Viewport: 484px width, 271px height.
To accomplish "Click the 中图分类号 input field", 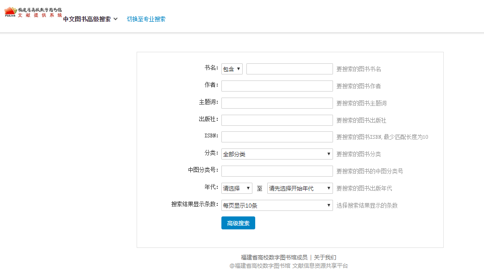I will click(277, 171).
